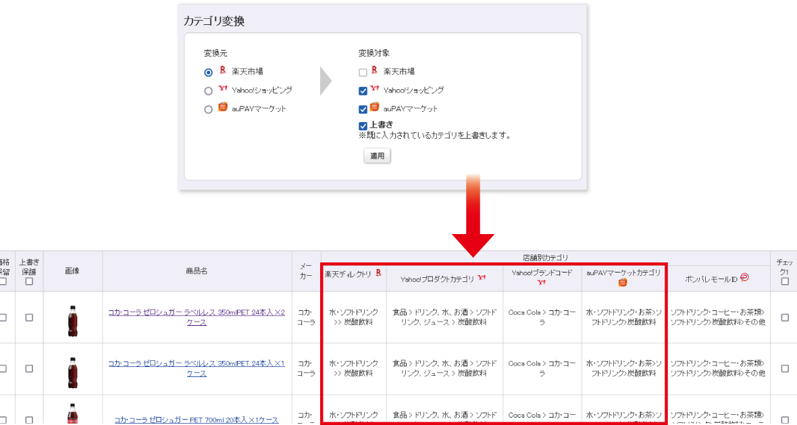This screenshot has height=425, width=797.
Task: Tick チェック1 for the ×2ケース row
Action: click(785, 317)
